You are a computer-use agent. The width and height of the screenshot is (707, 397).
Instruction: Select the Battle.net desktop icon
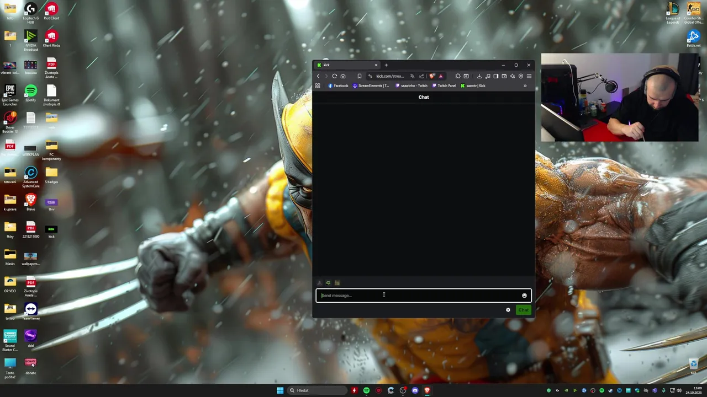(x=693, y=39)
